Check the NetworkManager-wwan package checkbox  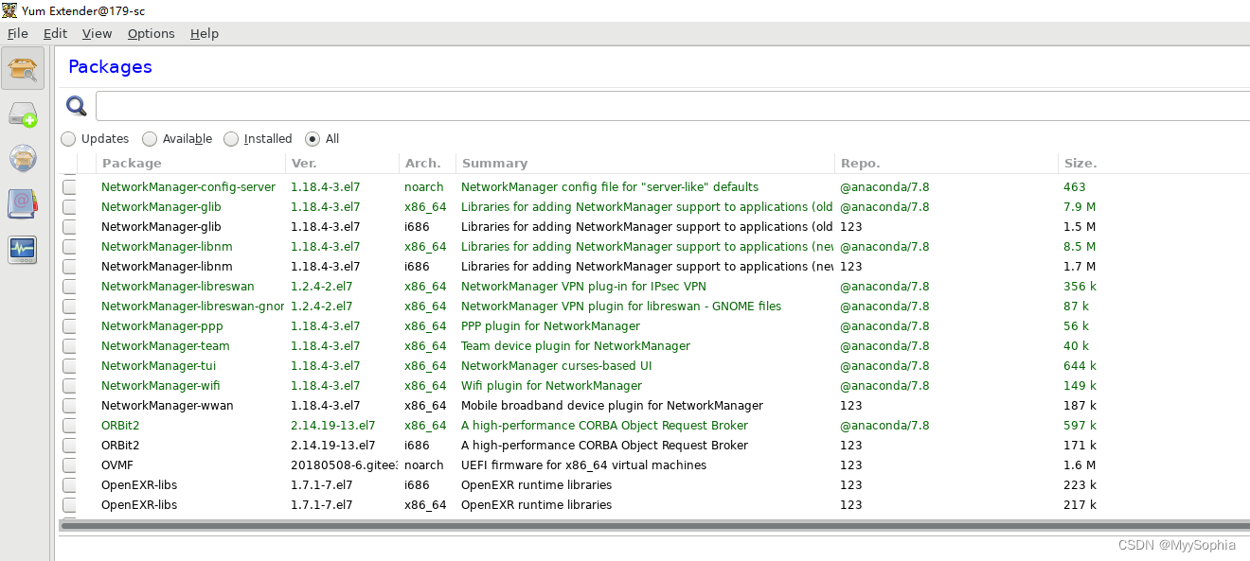(70, 406)
